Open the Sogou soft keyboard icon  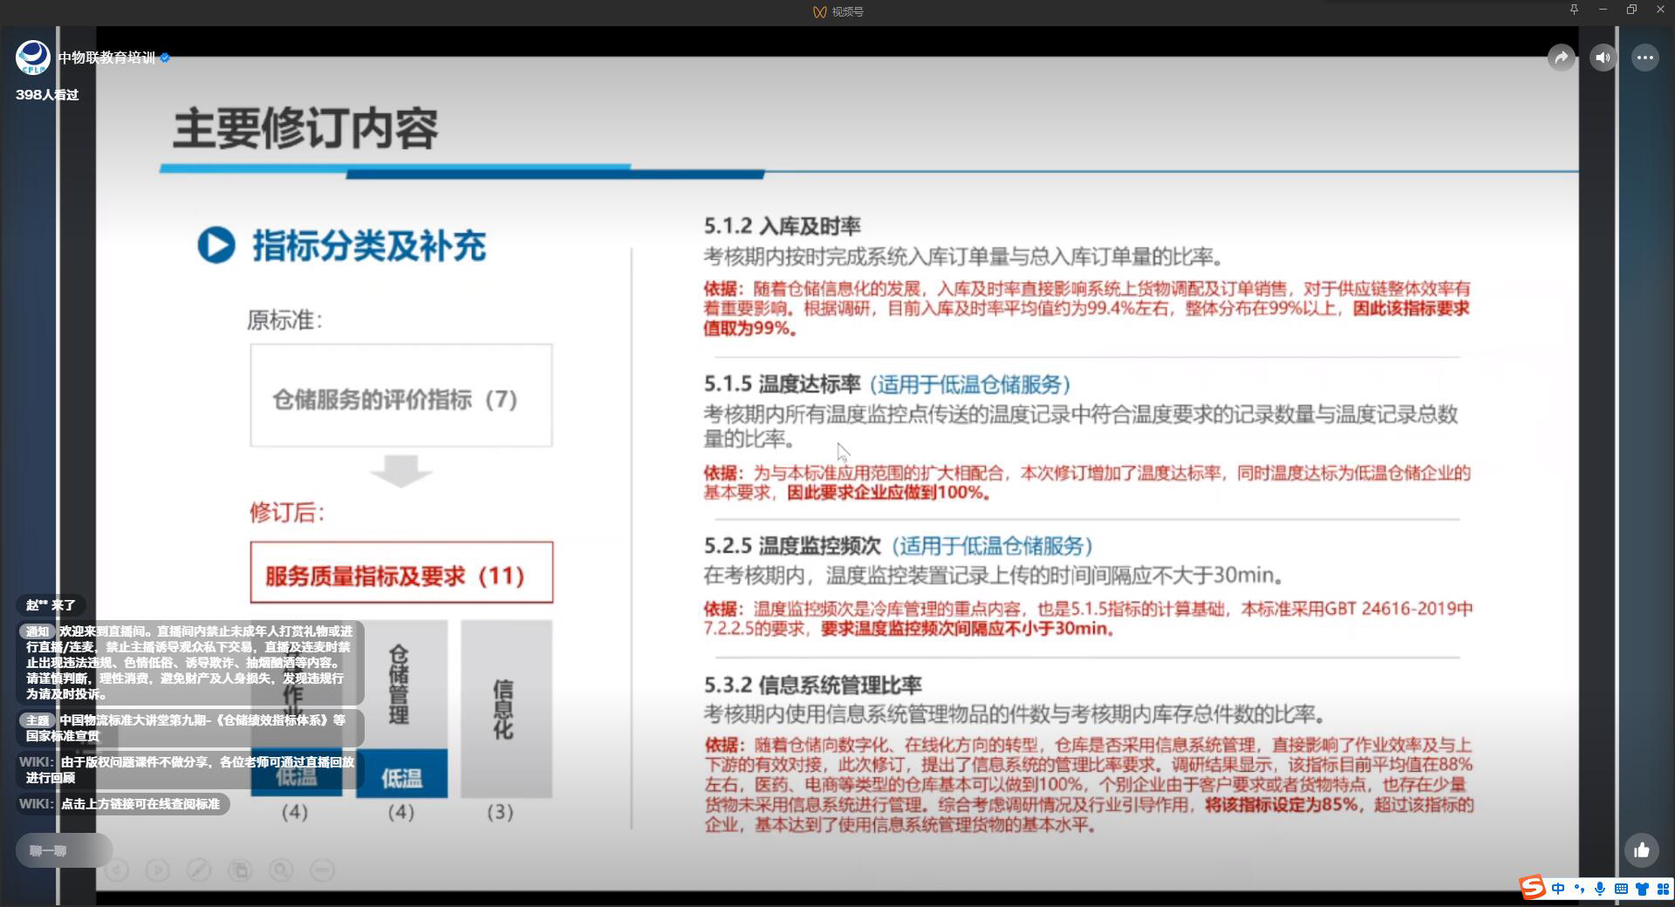1621,889
